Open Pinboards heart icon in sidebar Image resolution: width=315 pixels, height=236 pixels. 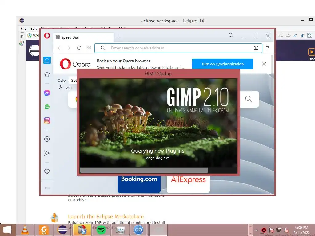(x=47, y=171)
